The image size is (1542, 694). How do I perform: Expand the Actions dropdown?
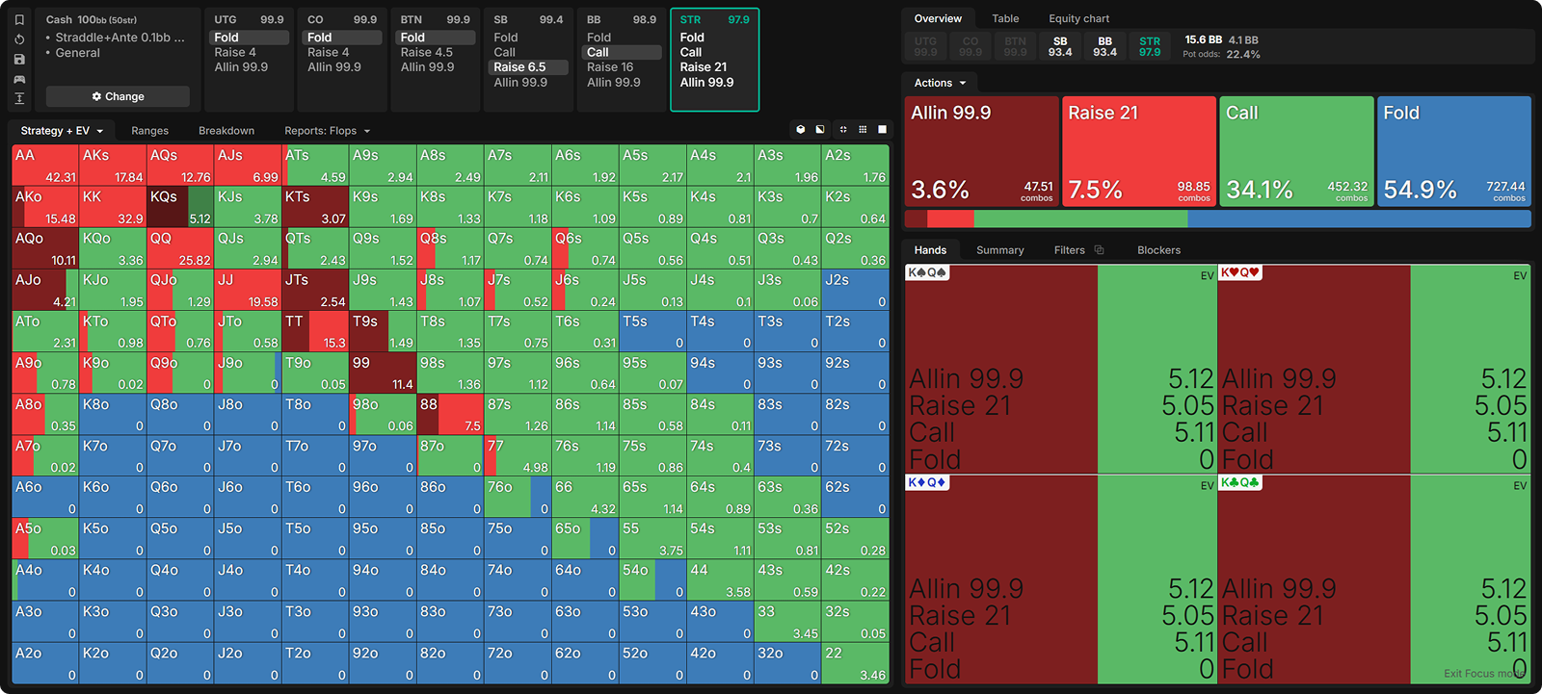pos(940,83)
